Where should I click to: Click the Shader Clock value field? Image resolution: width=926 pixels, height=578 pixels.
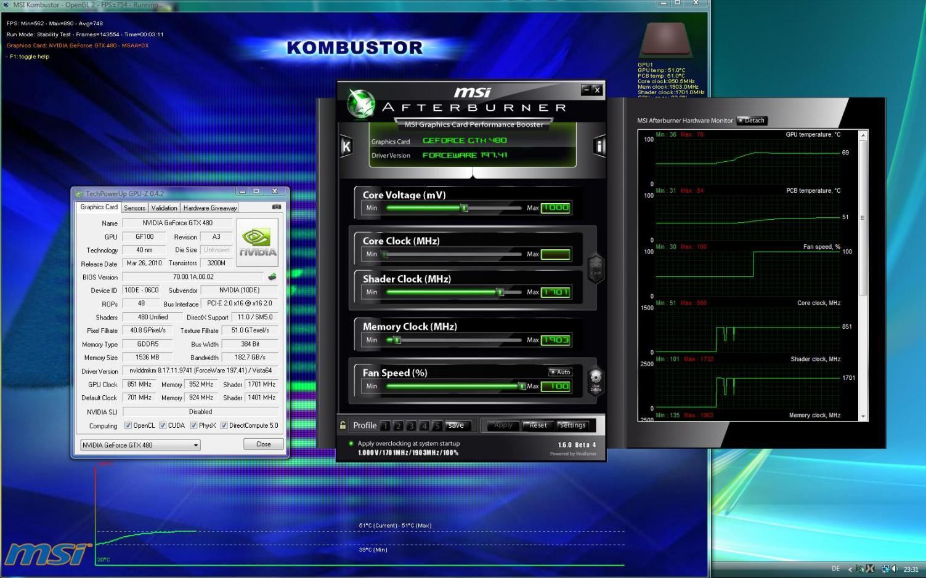[555, 292]
